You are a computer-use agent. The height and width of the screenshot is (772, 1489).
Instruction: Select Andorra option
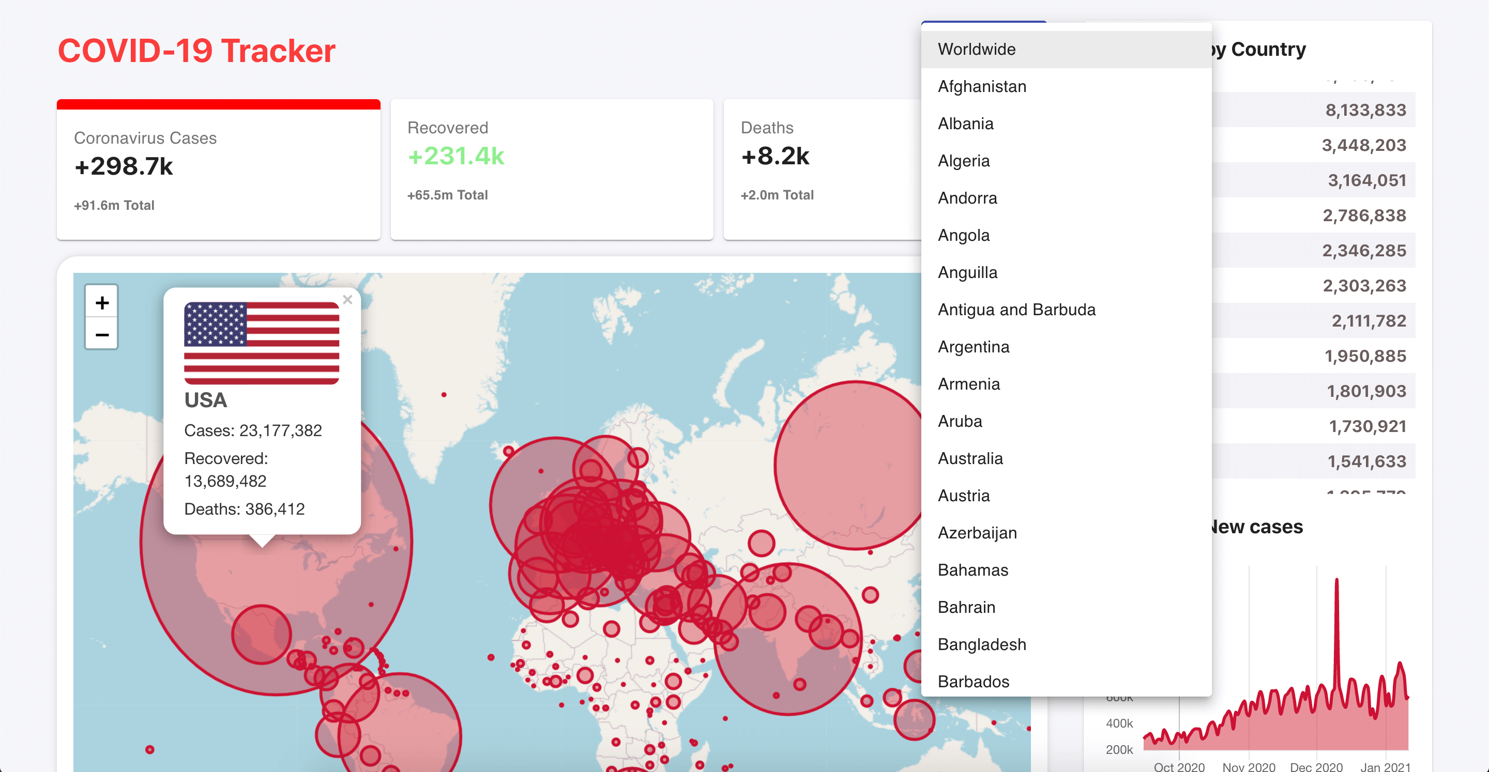pos(1066,198)
